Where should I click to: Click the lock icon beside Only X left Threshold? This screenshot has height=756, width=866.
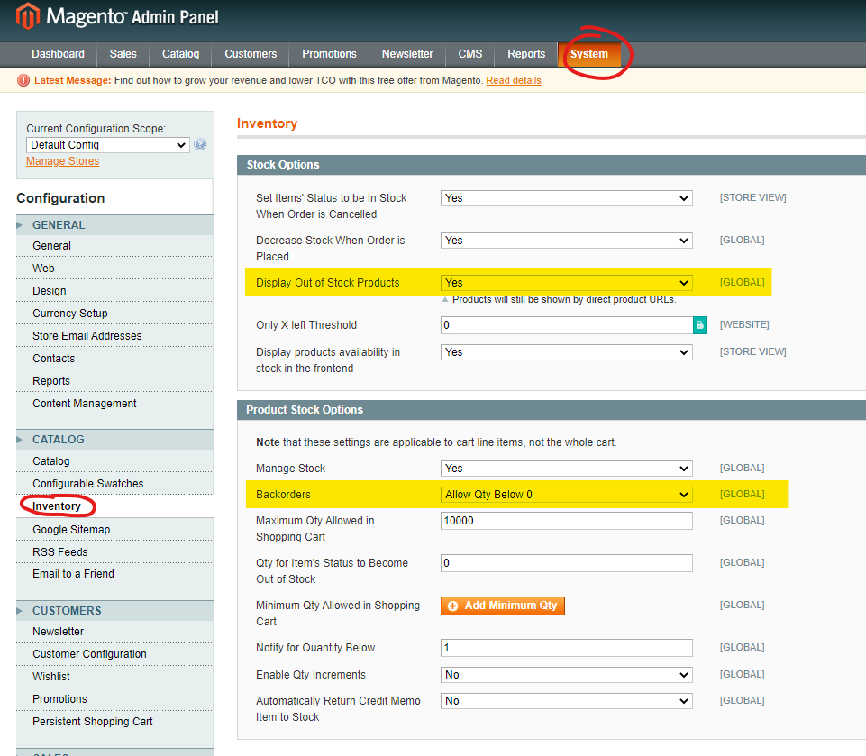click(700, 325)
